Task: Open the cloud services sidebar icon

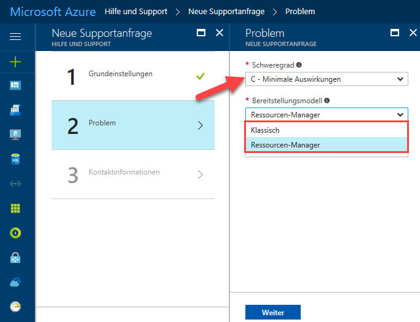Action: pyautogui.click(x=15, y=282)
